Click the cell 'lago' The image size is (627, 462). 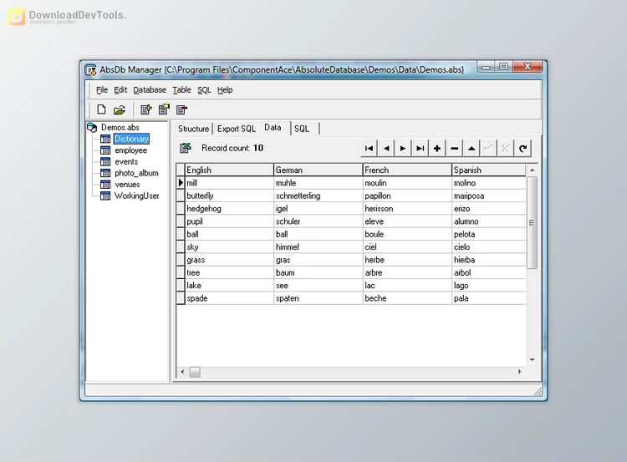click(489, 286)
